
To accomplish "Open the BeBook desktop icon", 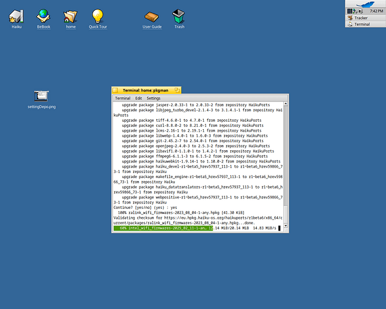I will point(43,16).
